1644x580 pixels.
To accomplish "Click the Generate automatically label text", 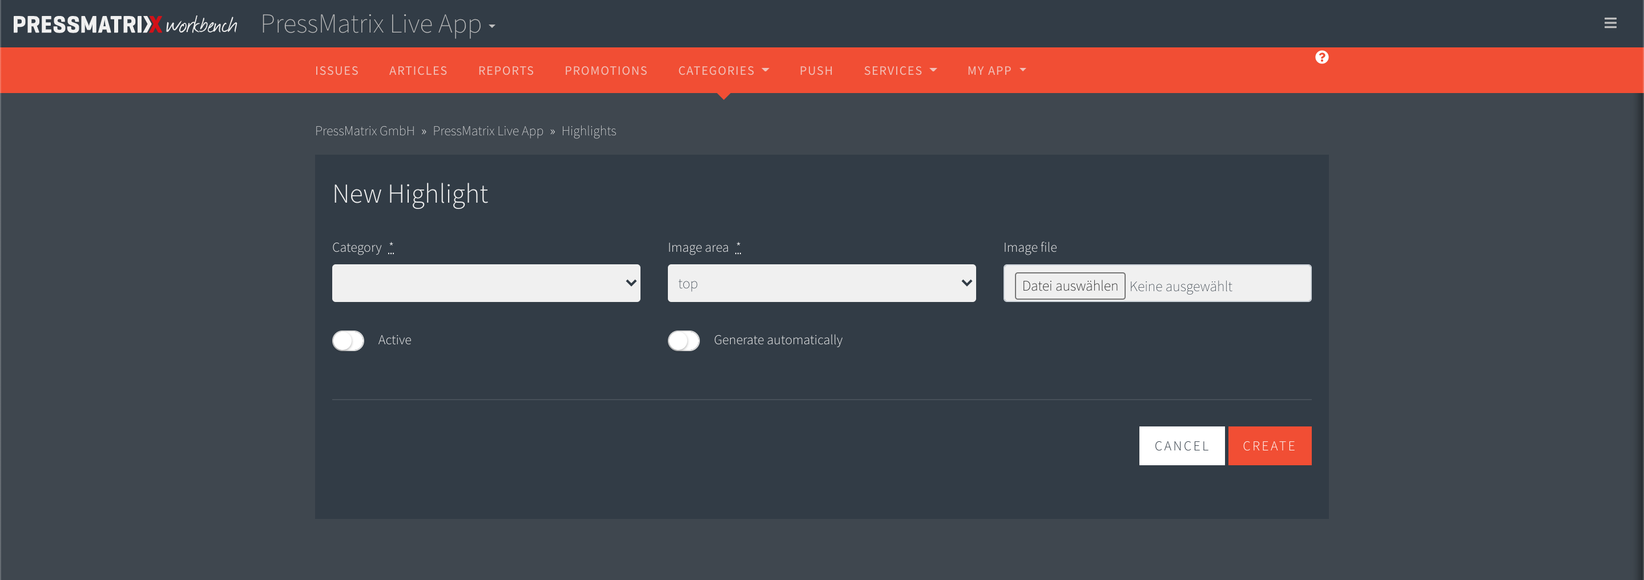I will 778,340.
